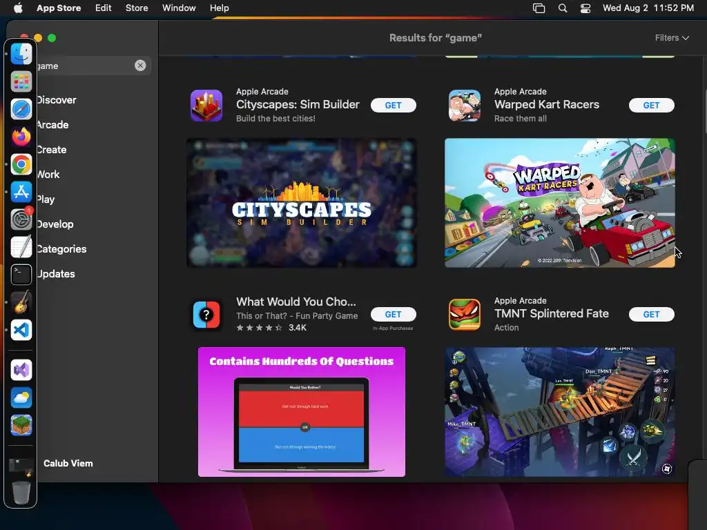Screen dimensions: 707x530
Task: Click the TMNT Splintered Fate app icon
Action: [465, 315]
